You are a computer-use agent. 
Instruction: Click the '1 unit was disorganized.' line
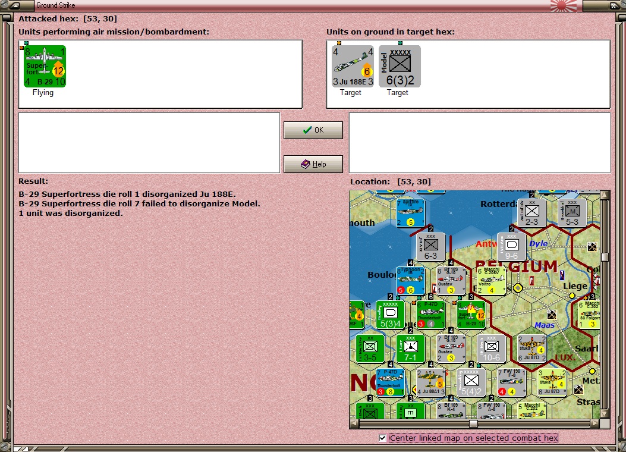click(71, 214)
